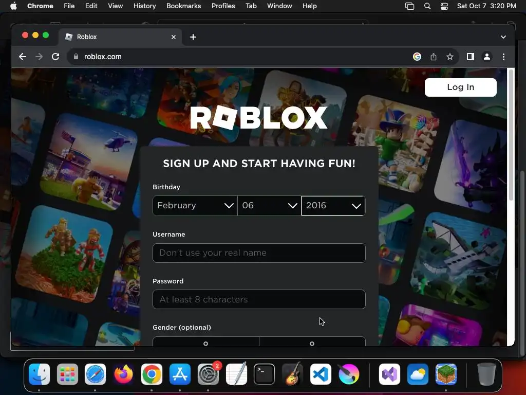526x395 pixels.
Task: Open the Window menu
Action: tap(279, 6)
